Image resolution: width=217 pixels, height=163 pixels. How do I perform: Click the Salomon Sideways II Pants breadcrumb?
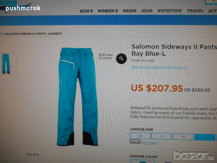pyautogui.click(x=33, y=34)
